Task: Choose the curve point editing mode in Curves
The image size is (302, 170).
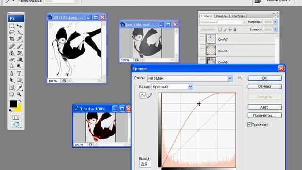Action: (143, 95)
